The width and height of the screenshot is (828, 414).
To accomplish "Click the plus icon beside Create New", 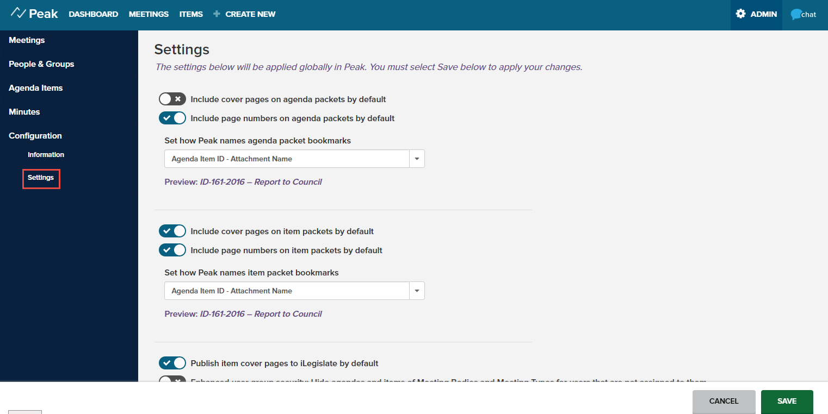I will coord(217,14).
